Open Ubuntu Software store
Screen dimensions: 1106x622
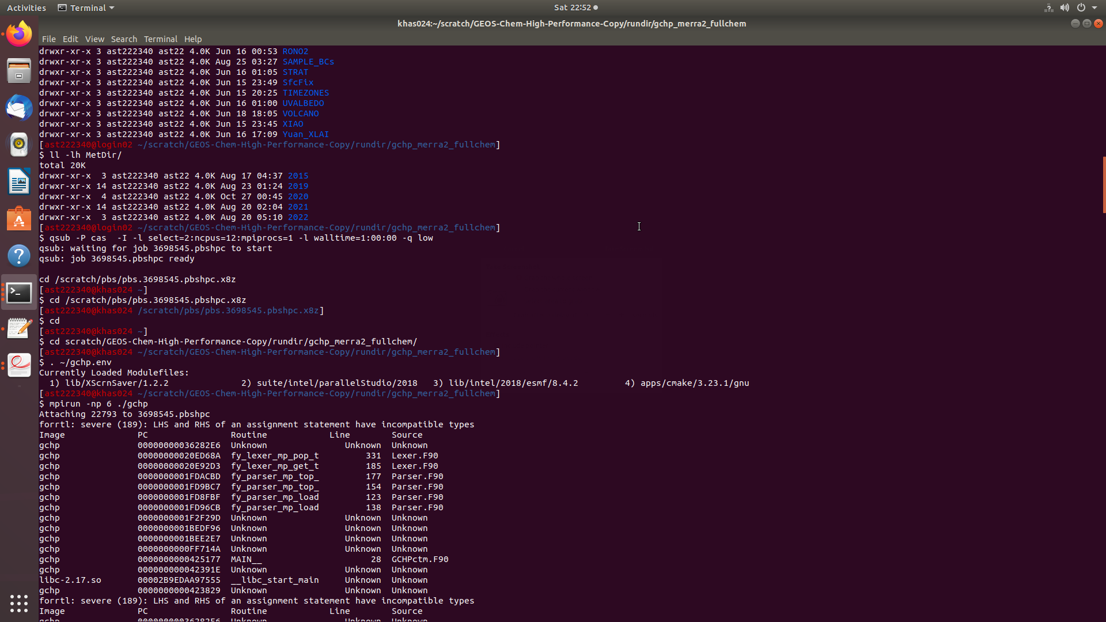click(x=19, y=219)
